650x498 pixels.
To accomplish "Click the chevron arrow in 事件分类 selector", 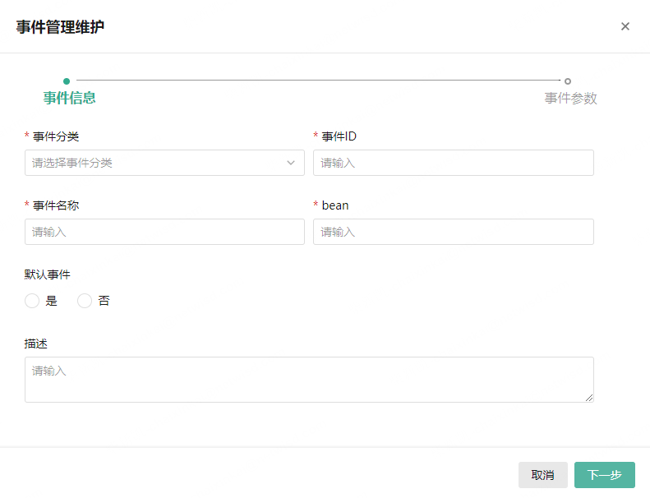I will click(x=291, y=163).
